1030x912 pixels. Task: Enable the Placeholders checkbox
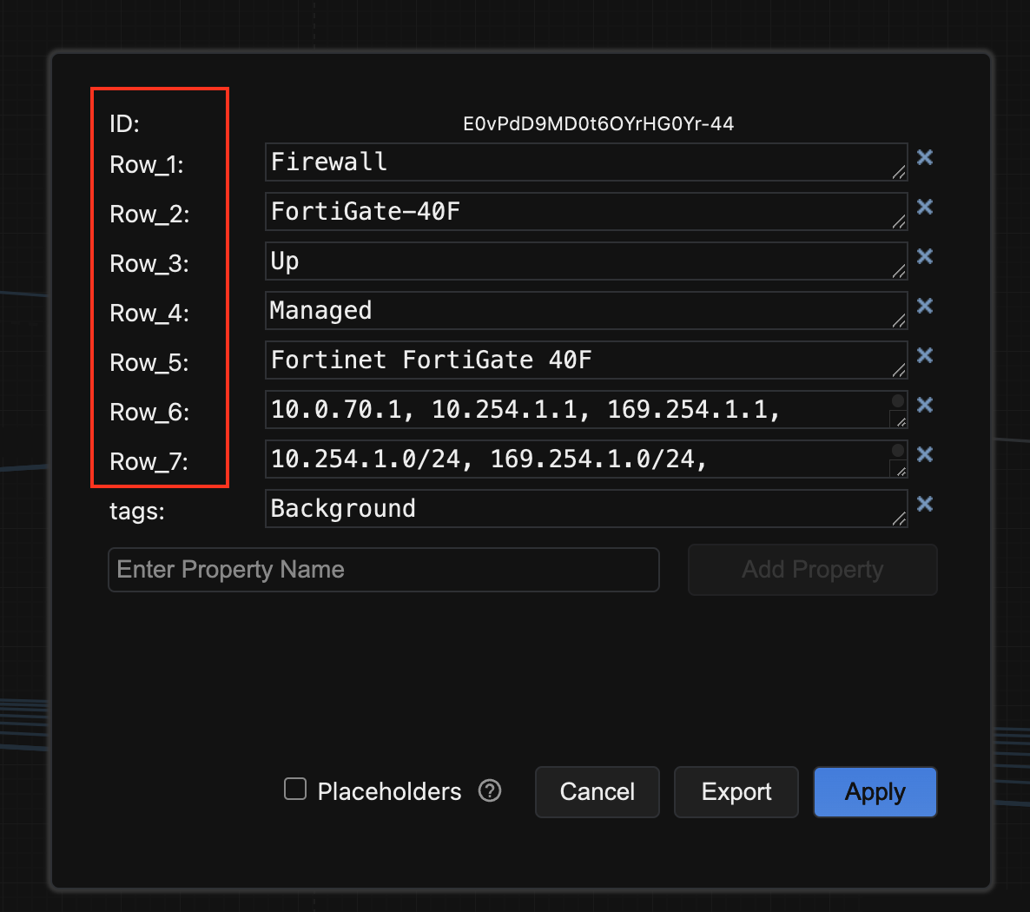tap(295, 790)
